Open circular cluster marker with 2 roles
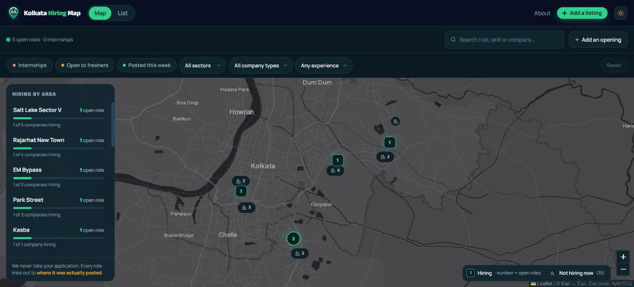This screenshot has height=287, width=634. click(x=293, y=239)
